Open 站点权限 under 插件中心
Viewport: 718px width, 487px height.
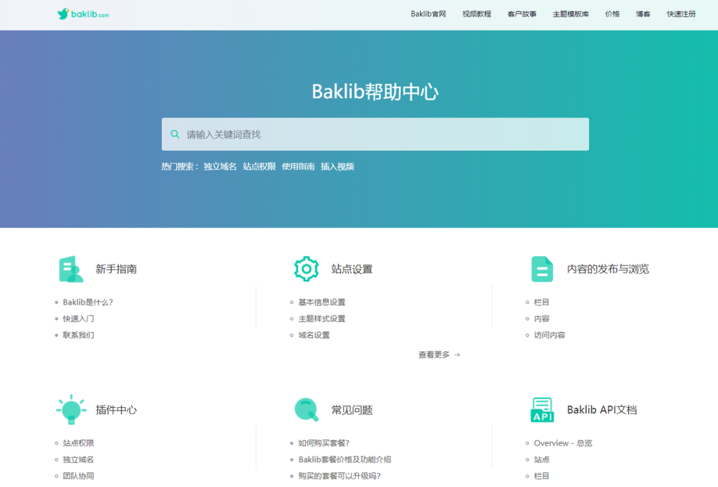(78, 443)
